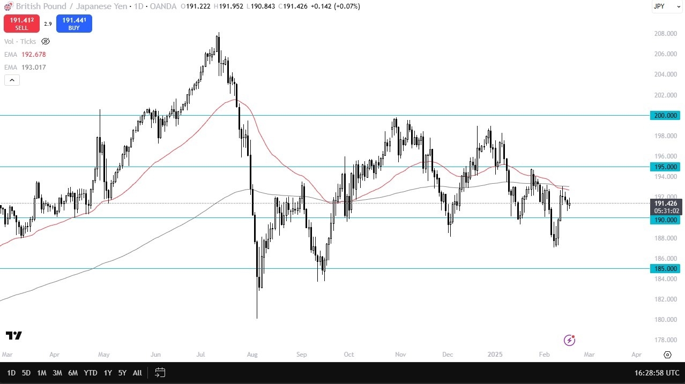Viewport: 685px width, 384px height.
Task: Click the 195.000 horizontal line price label
Action: pyautogui.click(x=665, y=167)
